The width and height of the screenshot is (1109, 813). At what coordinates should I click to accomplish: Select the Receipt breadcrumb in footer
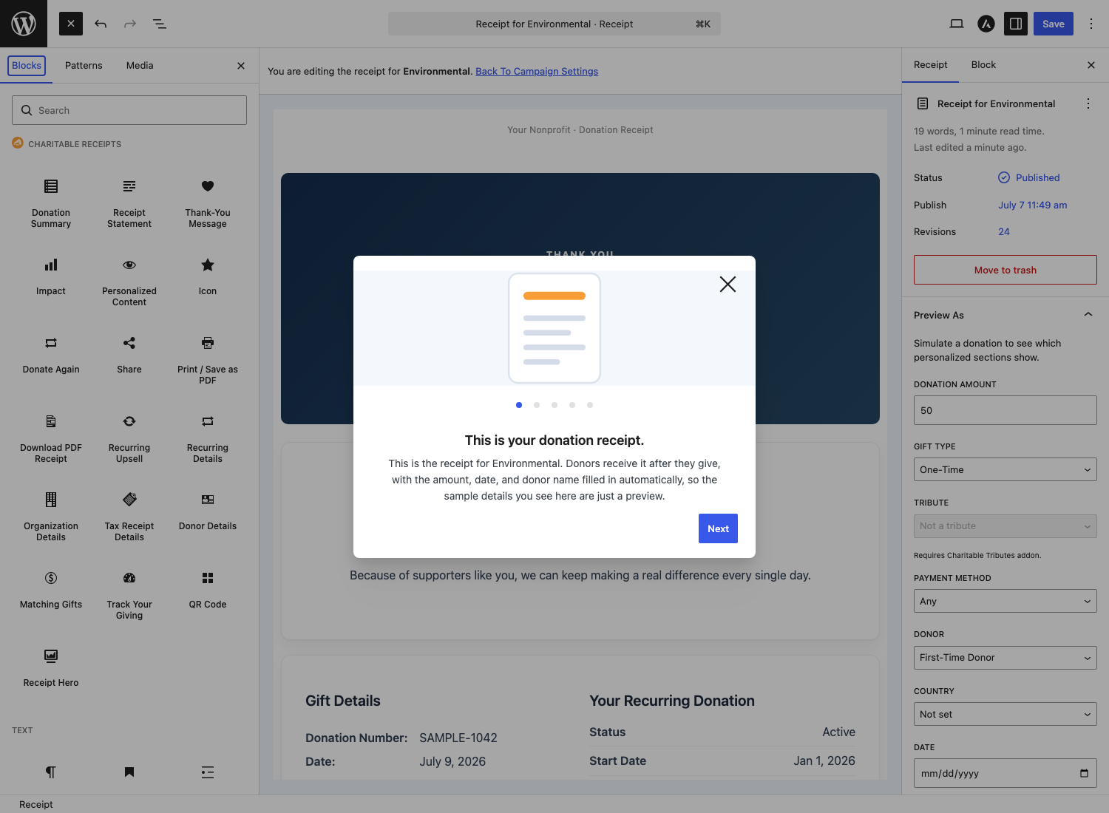36,804
